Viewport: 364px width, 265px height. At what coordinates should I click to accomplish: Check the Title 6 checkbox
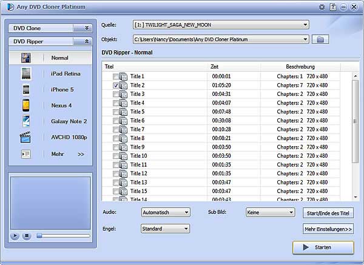tap(116, 121)
